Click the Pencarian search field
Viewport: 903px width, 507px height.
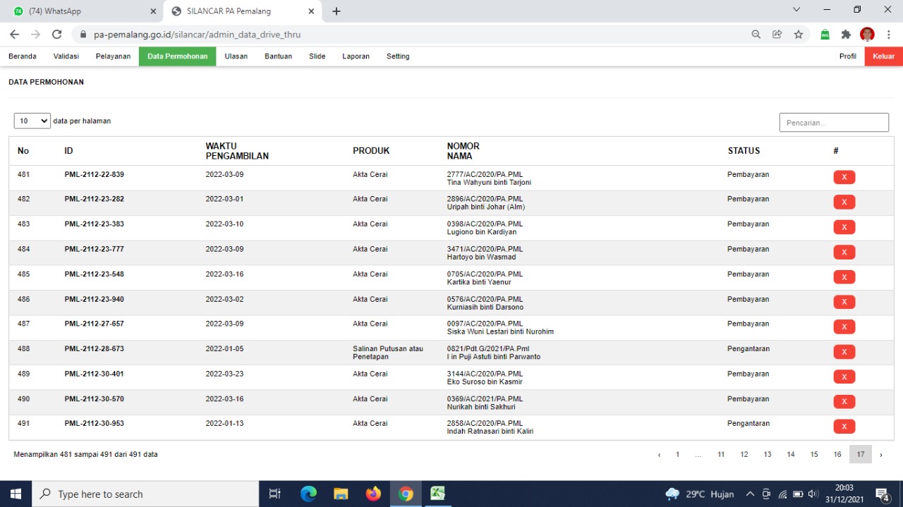click(833, 123)
